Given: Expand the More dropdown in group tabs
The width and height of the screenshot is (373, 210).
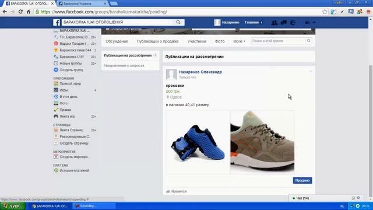Looking at the screenshot, I should coord(239,41).
